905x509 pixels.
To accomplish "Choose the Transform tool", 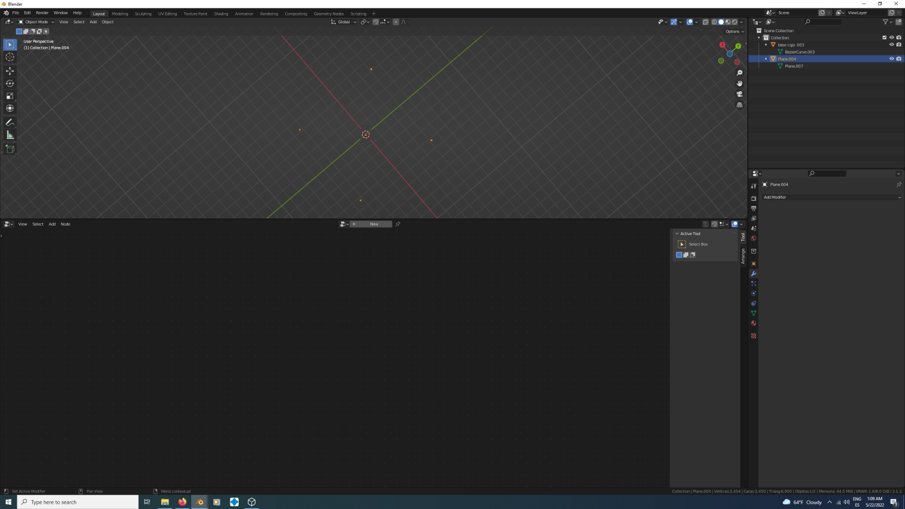I will 10,108.
